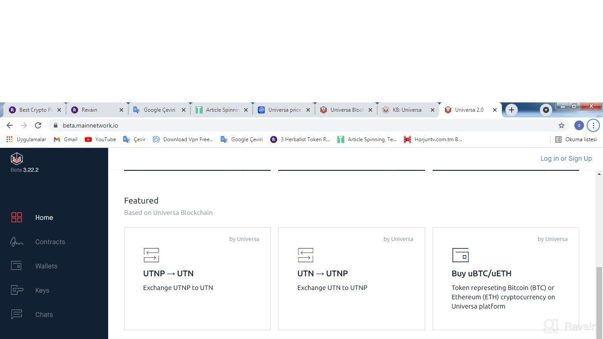Reload the page
The width and height of the screenshot is (603, 339).
[x=38, y=125]
